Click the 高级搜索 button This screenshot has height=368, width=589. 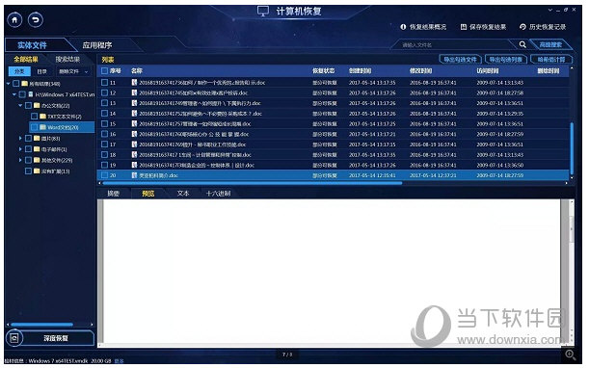pos(550,44)
